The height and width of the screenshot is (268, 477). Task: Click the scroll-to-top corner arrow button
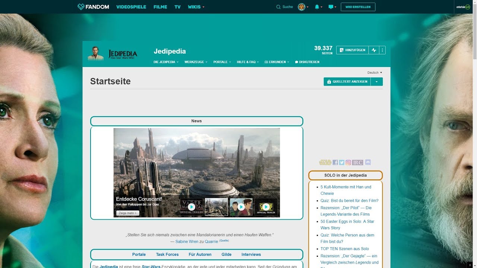coord(470,265)
